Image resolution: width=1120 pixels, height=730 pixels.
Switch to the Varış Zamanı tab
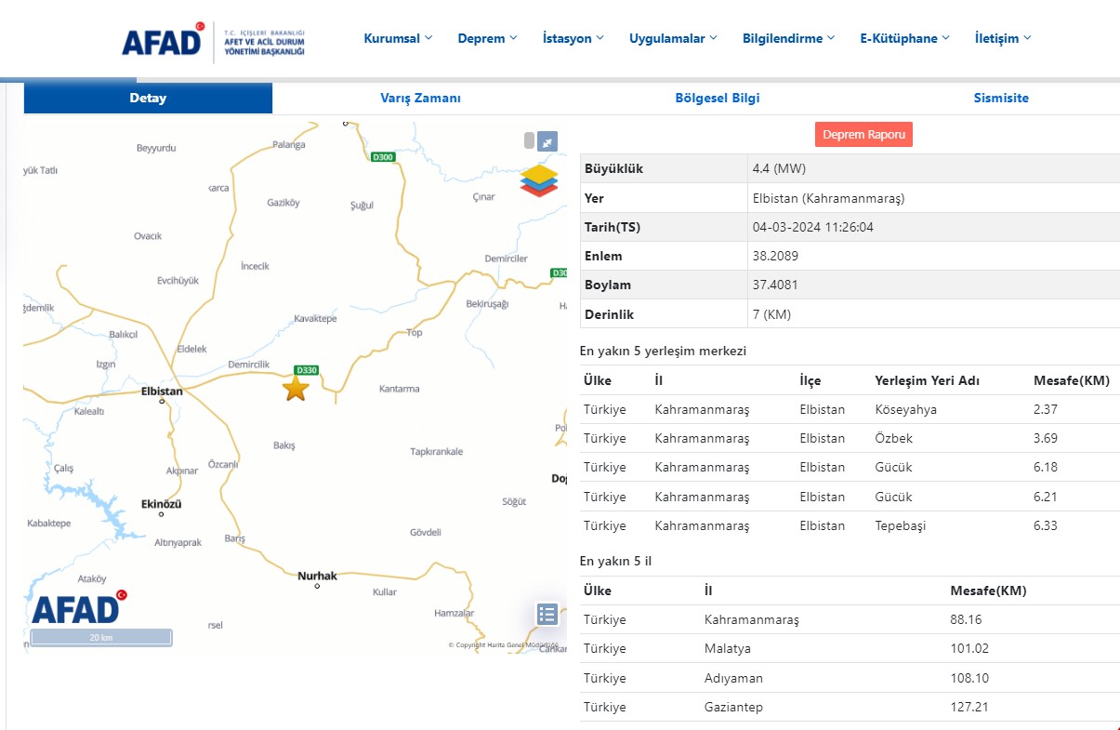pos(420,98)
